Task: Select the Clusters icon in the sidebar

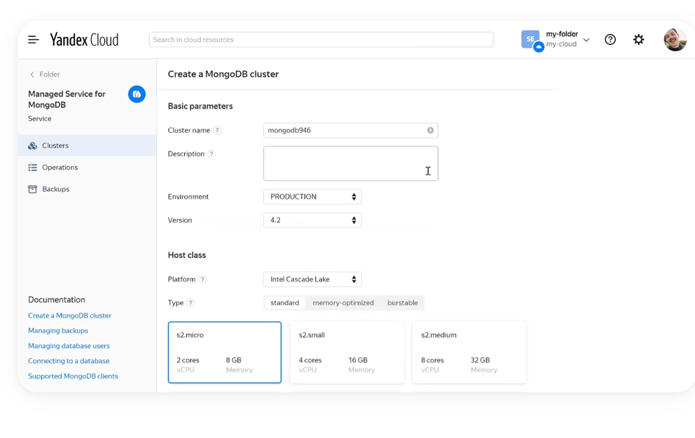Action: tap(33, 145)
